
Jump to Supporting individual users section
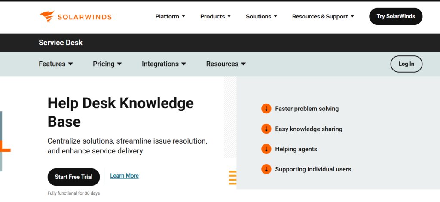pos(313,169)
